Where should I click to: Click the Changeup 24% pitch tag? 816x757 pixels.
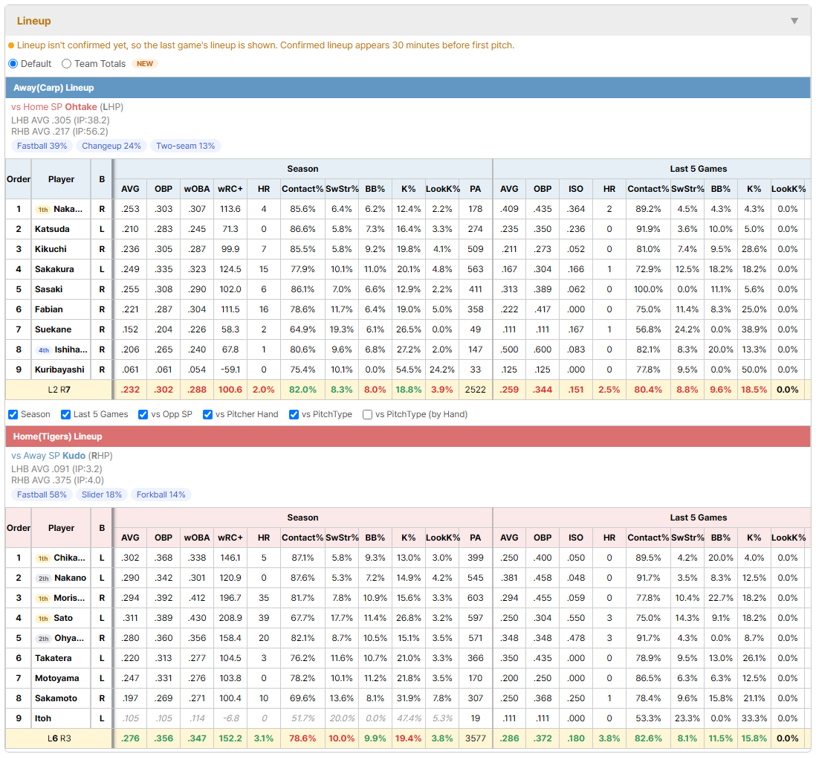(111, 146)
